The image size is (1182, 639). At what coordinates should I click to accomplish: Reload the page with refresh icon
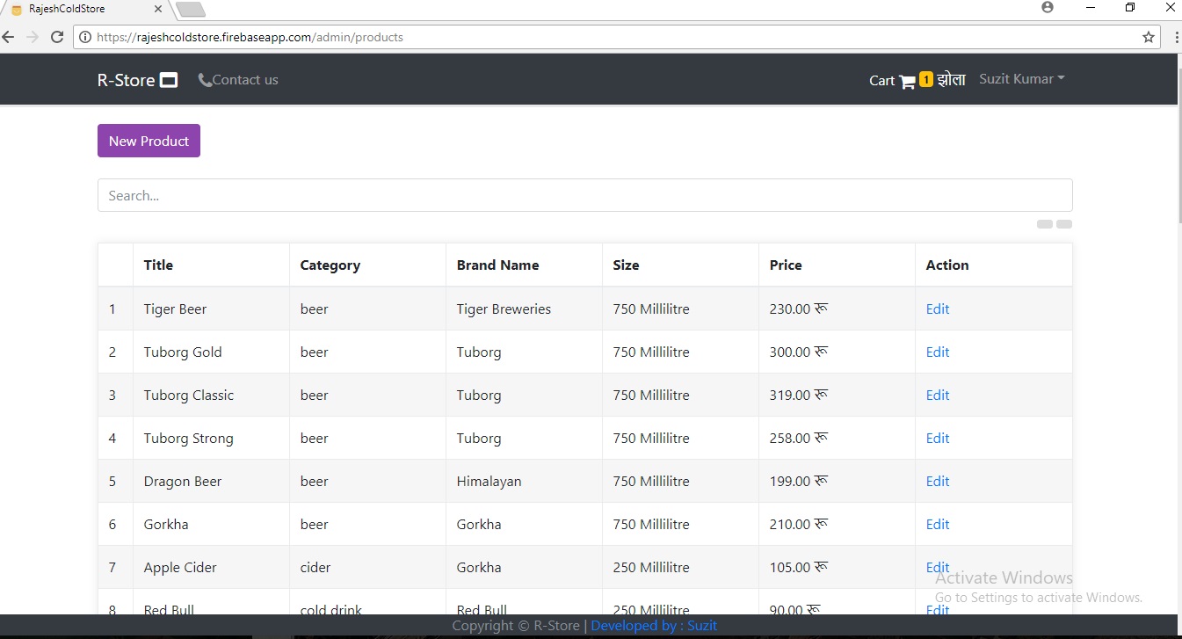(56, 37)
